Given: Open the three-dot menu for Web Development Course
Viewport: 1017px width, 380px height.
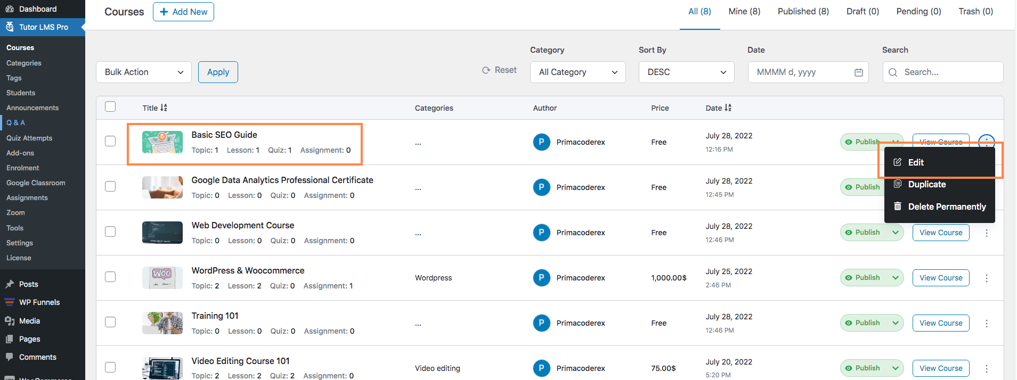Looking at the screenshot, I should point(987,233).
